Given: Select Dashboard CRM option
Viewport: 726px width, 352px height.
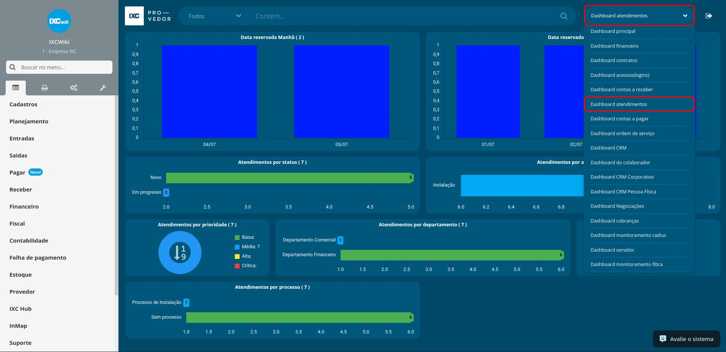Looking at the screenshot, I should 639,148.
